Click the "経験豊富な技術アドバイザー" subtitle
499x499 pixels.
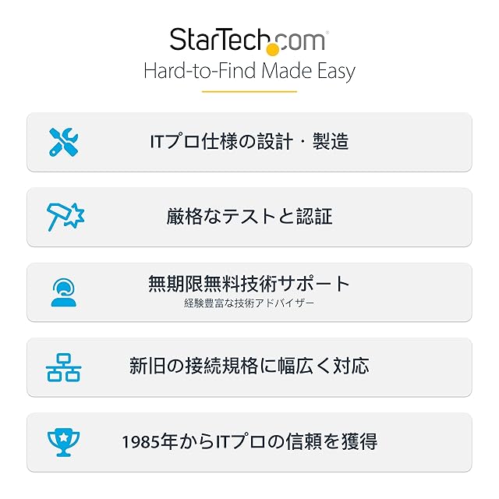[249, 303]
